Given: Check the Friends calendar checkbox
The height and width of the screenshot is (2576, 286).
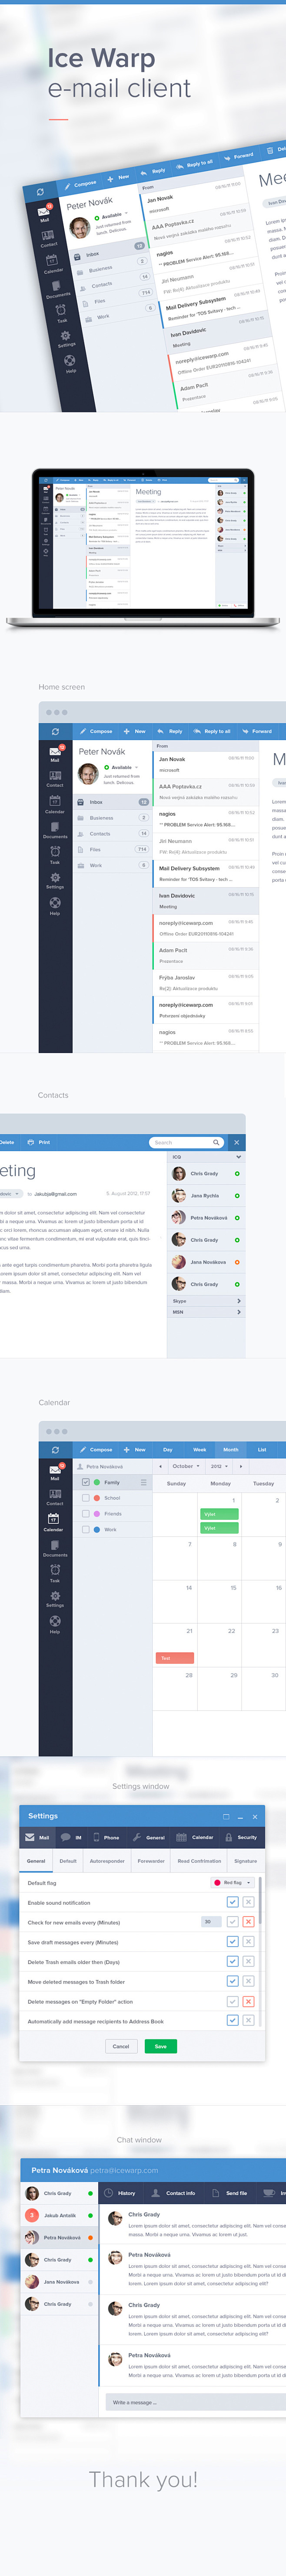Looking at the screenshot, I should [86, 1514].
